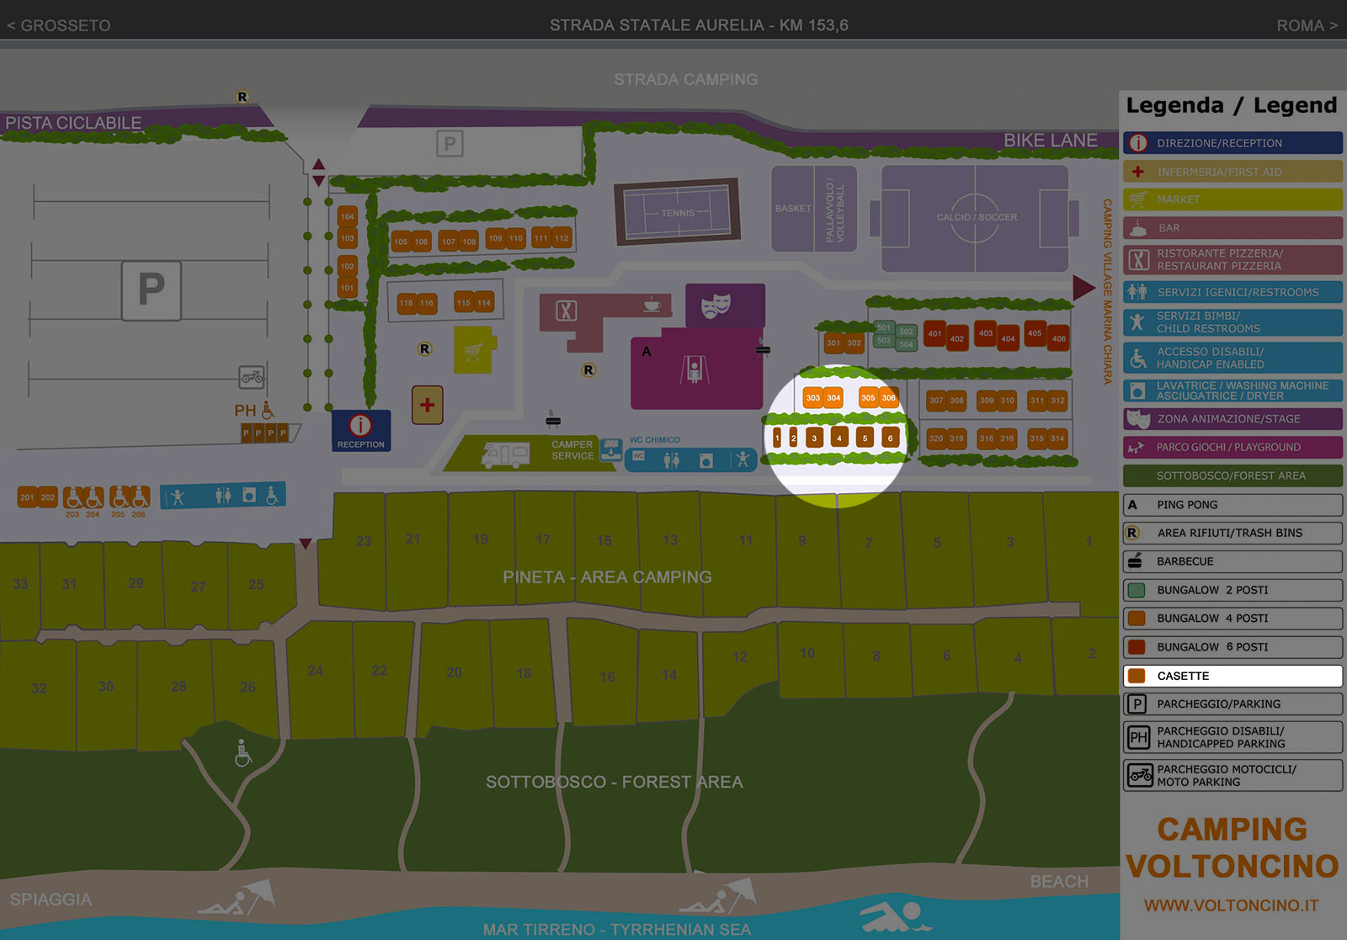
Task: Click the theater masks stage icon
Action: (716, 304)
